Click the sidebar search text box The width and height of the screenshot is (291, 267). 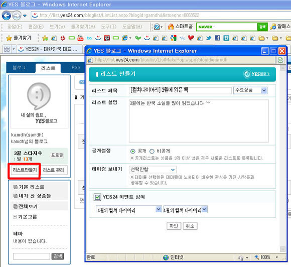click(32, 256)
